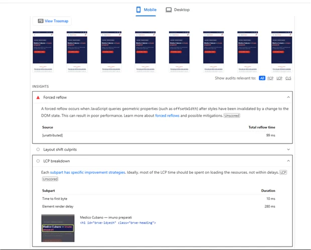Open the View Treemap button
This screenshot has height=250, width=311.
52,21
